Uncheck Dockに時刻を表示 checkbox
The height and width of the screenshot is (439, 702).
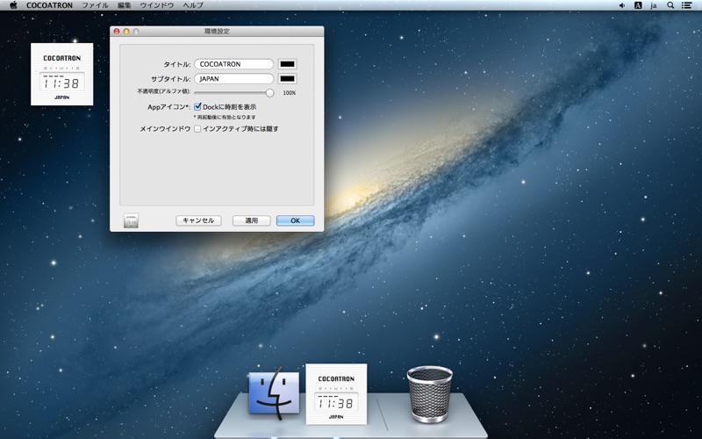pos(197,107)
